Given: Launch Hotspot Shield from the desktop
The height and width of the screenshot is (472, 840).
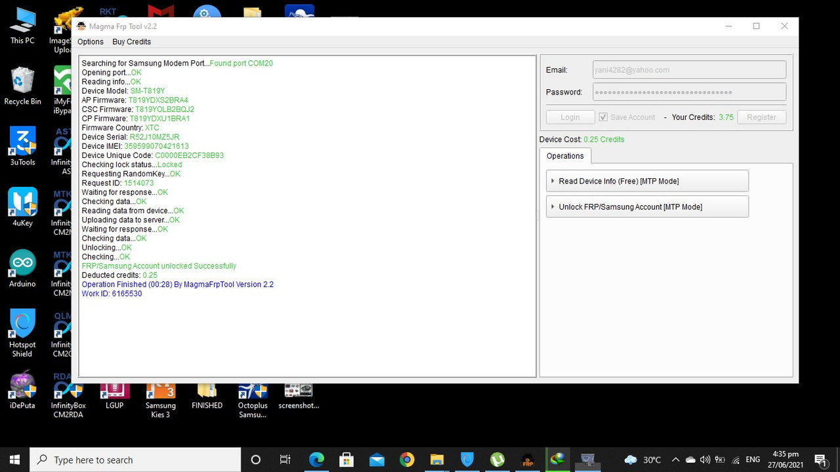Looking at the screenshot, I should pos(22,333).
